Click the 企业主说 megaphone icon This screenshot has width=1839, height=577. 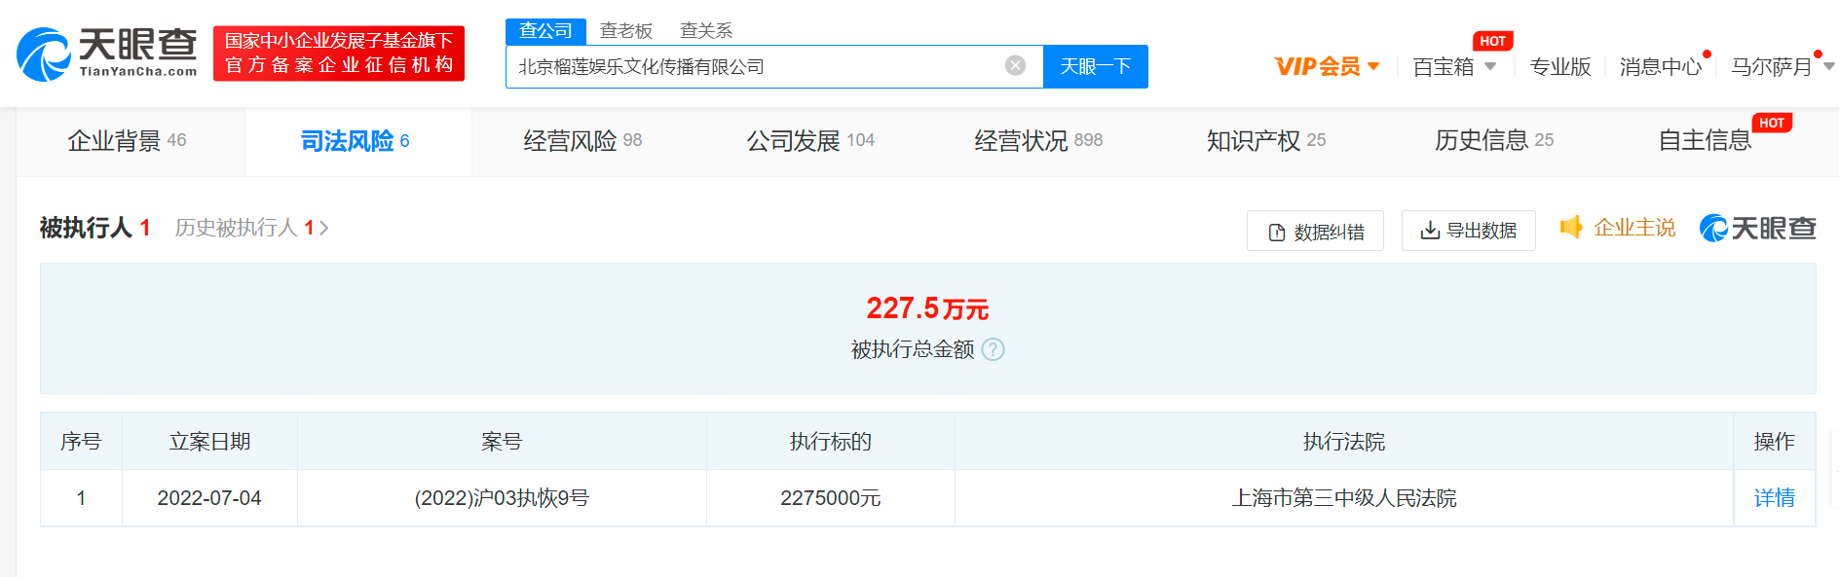[1570, 227]
